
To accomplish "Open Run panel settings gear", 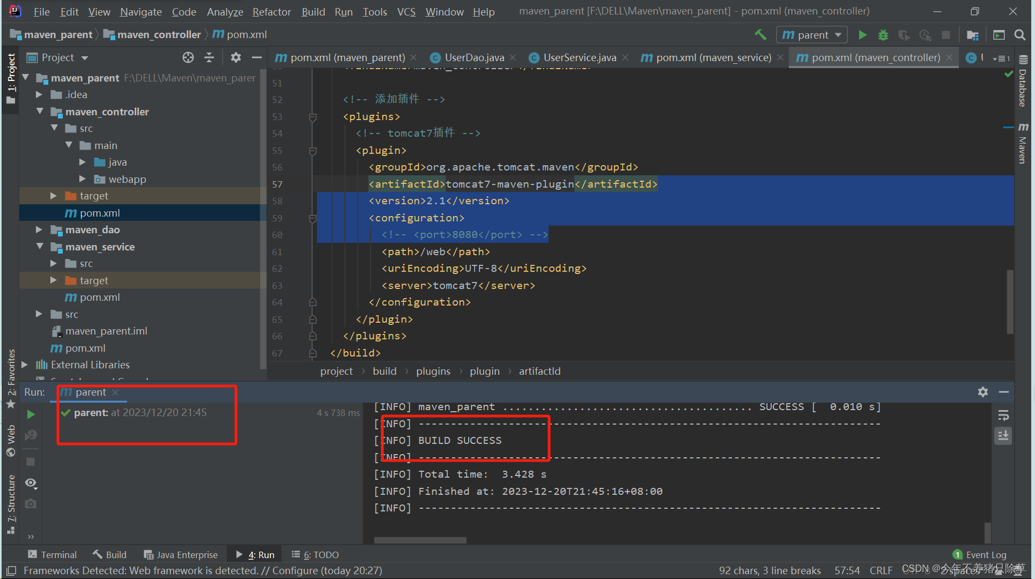I will (x=983, y=392).
